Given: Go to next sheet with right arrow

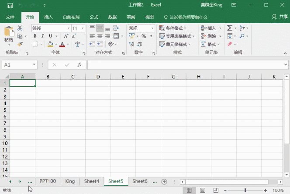Looking at the screenshot, I should 20,182.
